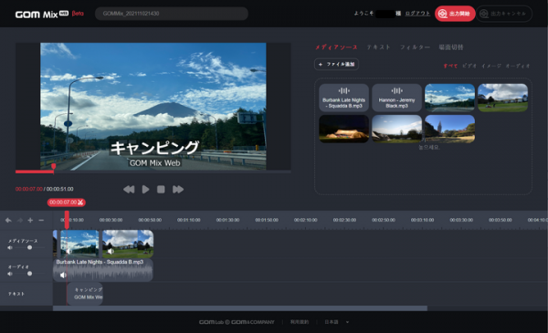Select the white tent daytime thumbnail
This screenshot has width=548, height=333.
(x=396, y=129)
